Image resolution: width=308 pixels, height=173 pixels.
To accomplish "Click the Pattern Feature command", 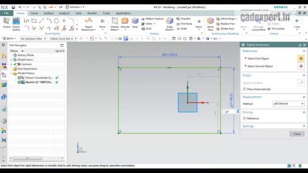I will tap(153, 19).
